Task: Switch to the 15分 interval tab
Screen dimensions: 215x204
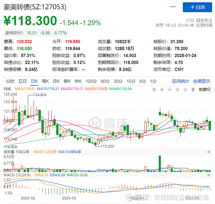Action: [x=131, y=81]
